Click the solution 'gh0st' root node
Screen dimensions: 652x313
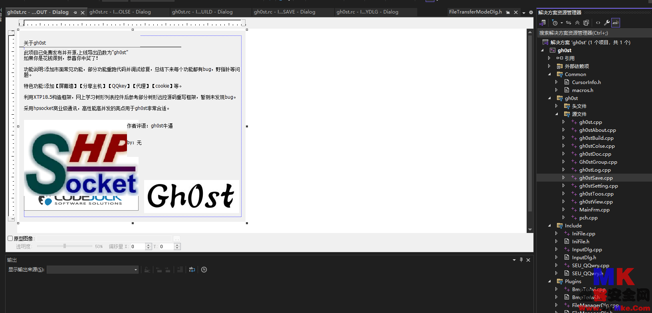(x=590, y=42)
